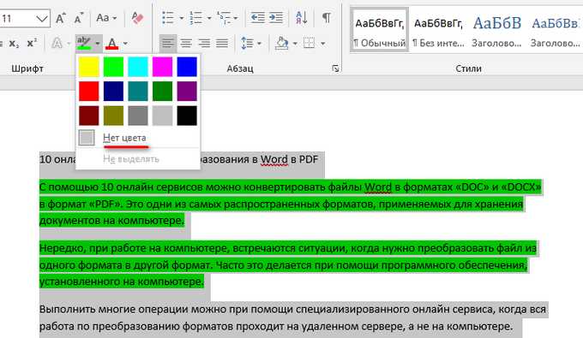Open the Paragraph settings dialog launcher
This screenshot has height=338, width=583.
point(335,68)
